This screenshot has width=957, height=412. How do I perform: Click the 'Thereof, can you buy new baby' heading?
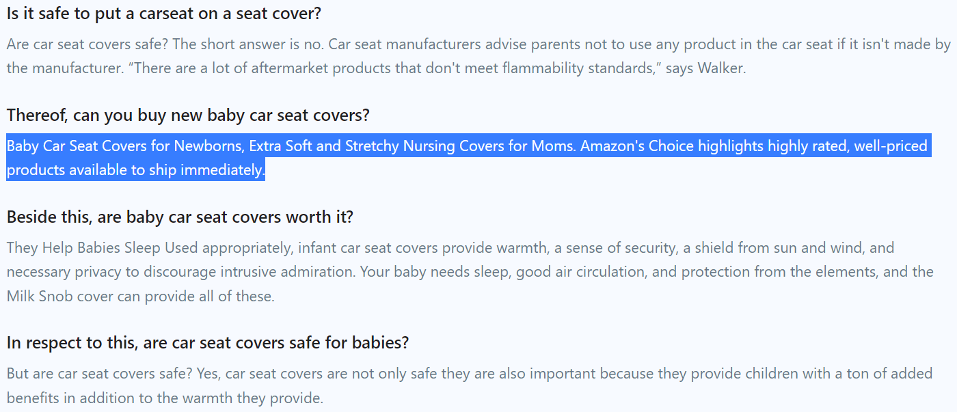coord(188,115)
